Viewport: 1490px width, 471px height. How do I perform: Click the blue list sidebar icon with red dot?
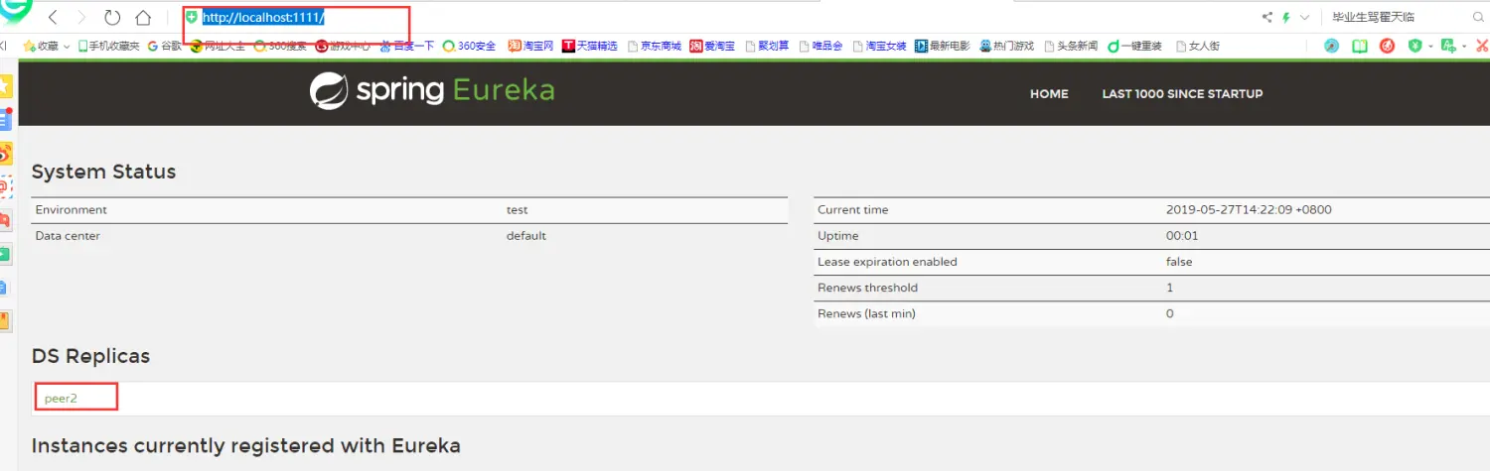5,119
